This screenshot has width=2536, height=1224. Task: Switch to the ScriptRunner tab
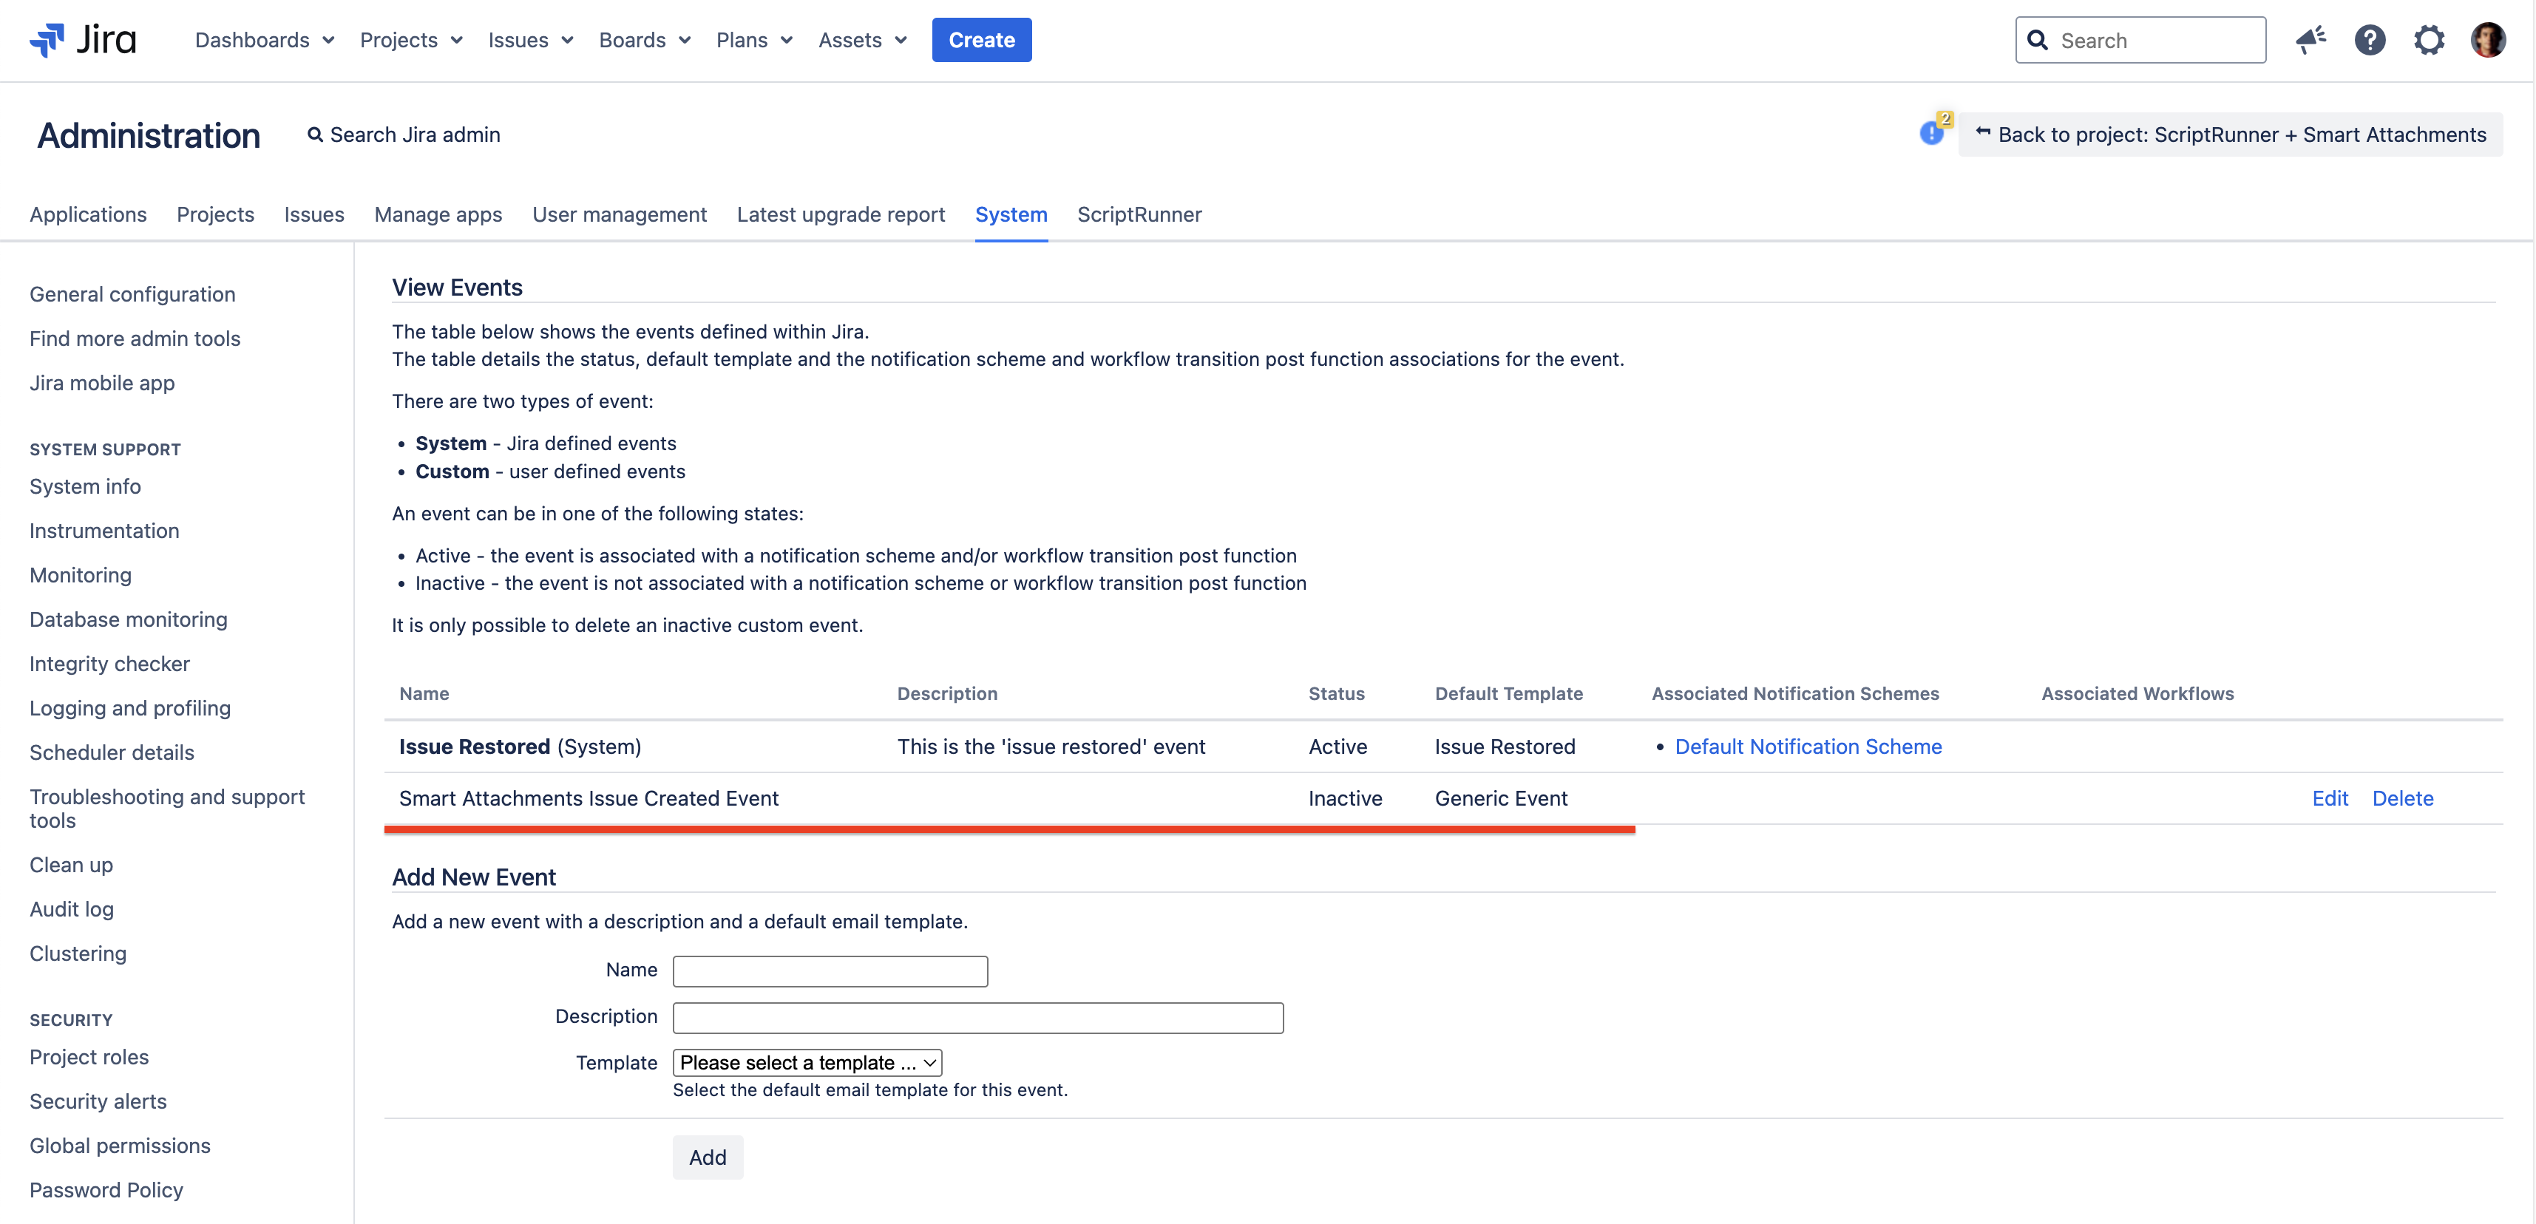click(1139, 214)
